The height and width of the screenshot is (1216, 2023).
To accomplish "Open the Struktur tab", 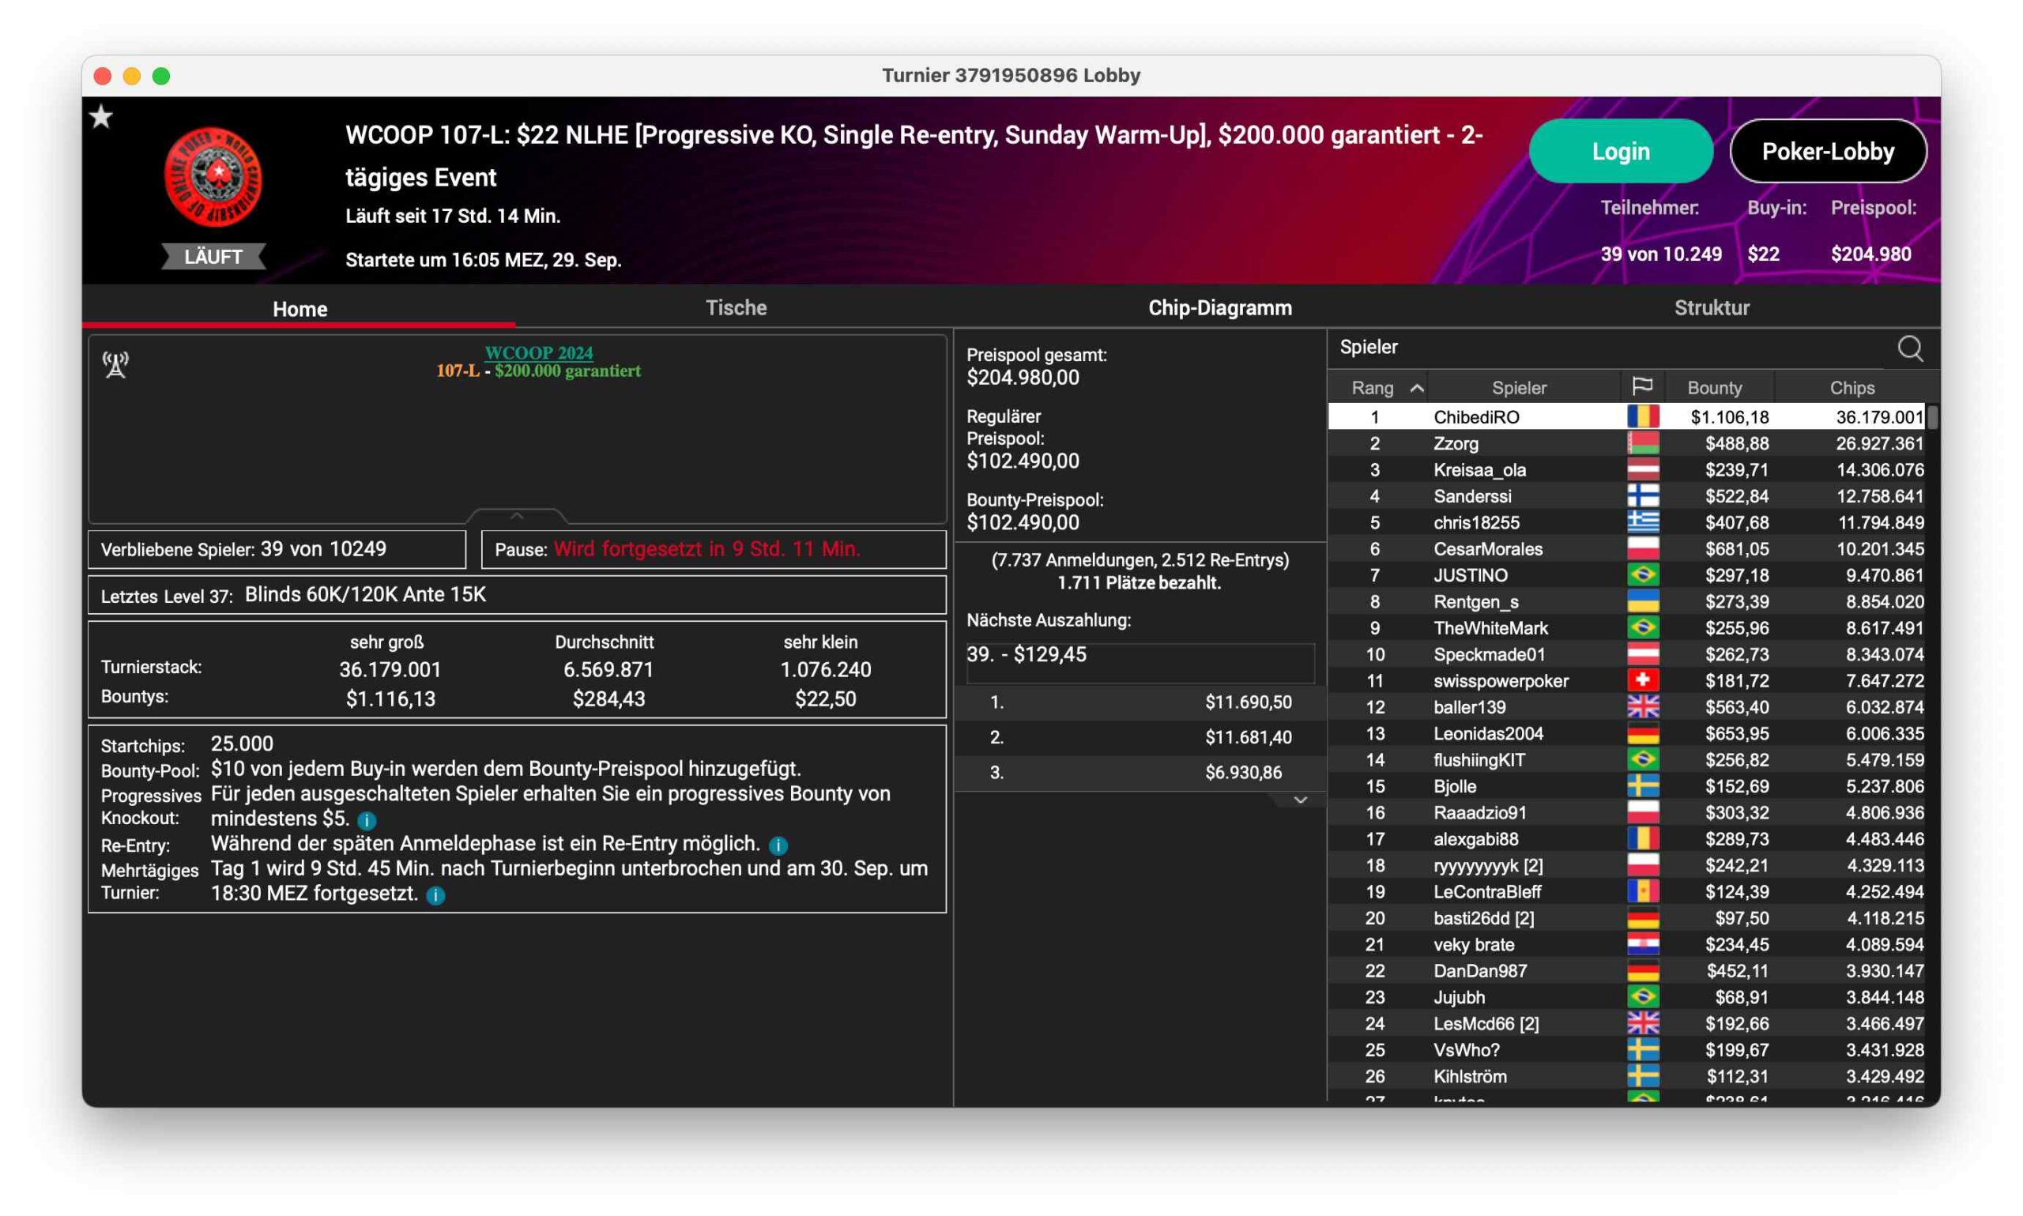I will point(1711,308).
